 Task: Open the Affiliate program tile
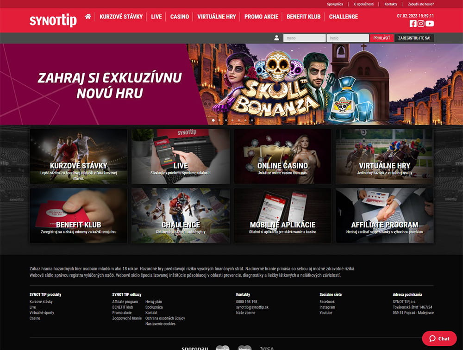point(384,216)
